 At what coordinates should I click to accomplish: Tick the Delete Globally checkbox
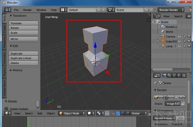[x=6, y=109]
